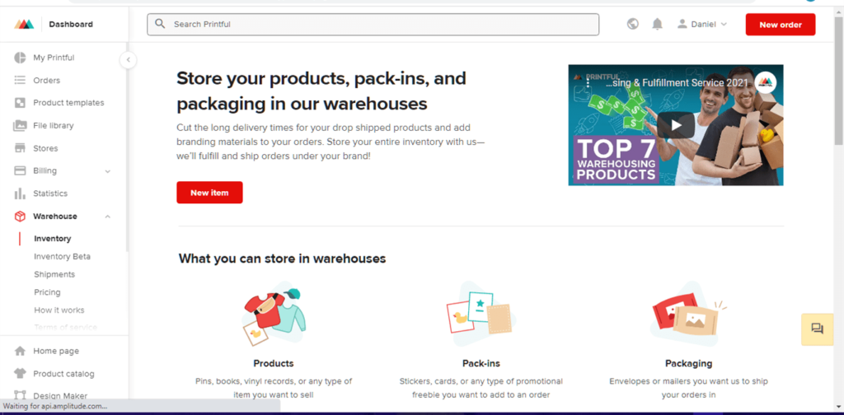The image size is (844, 415).
Task: Go to the Home page link
Action: (56, 351)
